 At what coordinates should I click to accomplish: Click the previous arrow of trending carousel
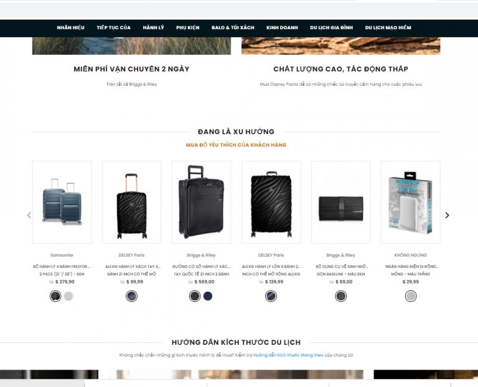point(29,216)
